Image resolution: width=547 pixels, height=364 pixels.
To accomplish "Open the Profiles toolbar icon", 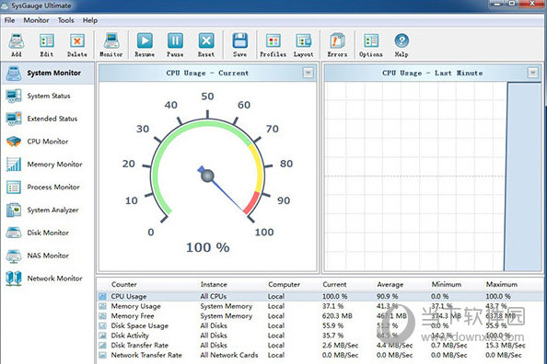I will 273,45.
